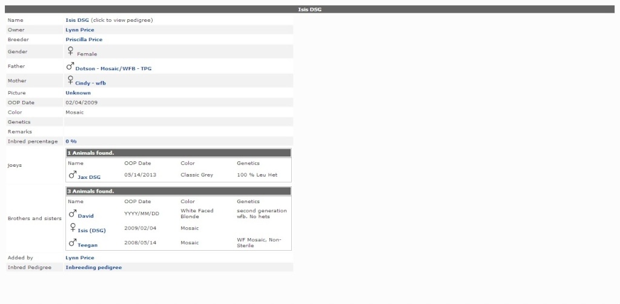Click the 'Brothers and sisters' label

click(35, 218)
